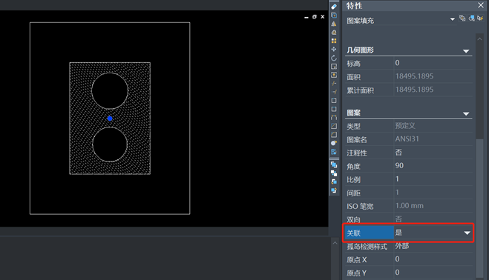
Task: Click the 累计面积 value 18495.1895
Action: [x=415, y=90]
